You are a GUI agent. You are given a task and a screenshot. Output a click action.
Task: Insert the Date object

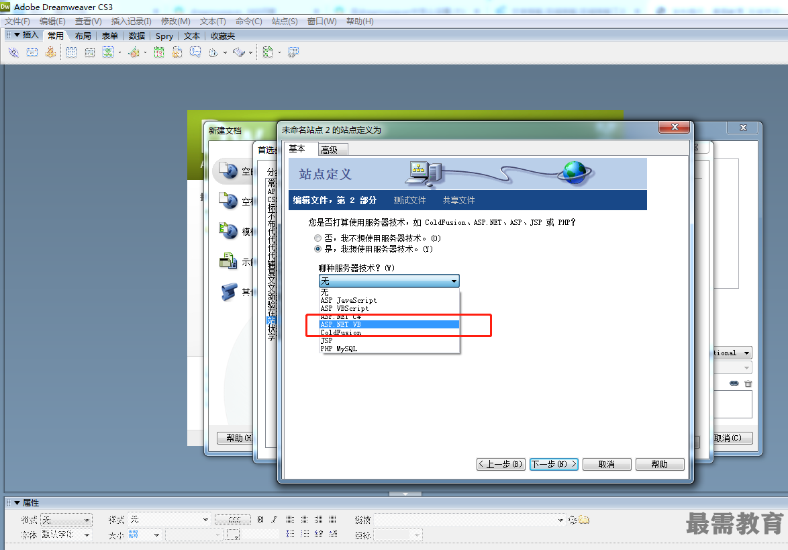(x=159, y=52)
